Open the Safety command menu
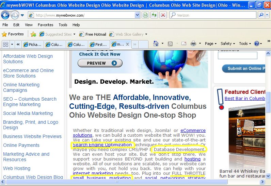The image size is (271, 186). coord(228,44)
